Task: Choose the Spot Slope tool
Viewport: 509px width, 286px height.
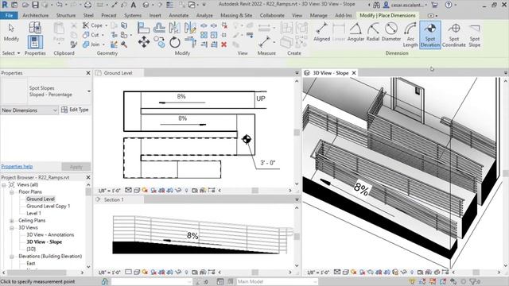Action: coord(474,35)
